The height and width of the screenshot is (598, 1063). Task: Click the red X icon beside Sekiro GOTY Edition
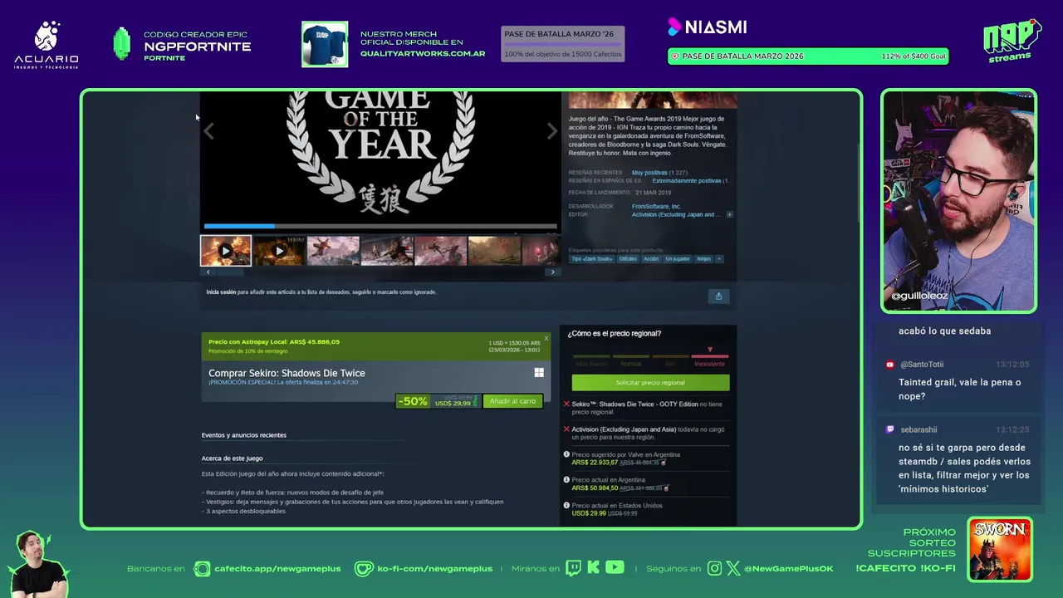coord(566,404)
